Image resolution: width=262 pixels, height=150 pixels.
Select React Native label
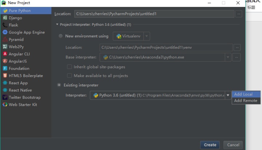[x=20, y=90]
